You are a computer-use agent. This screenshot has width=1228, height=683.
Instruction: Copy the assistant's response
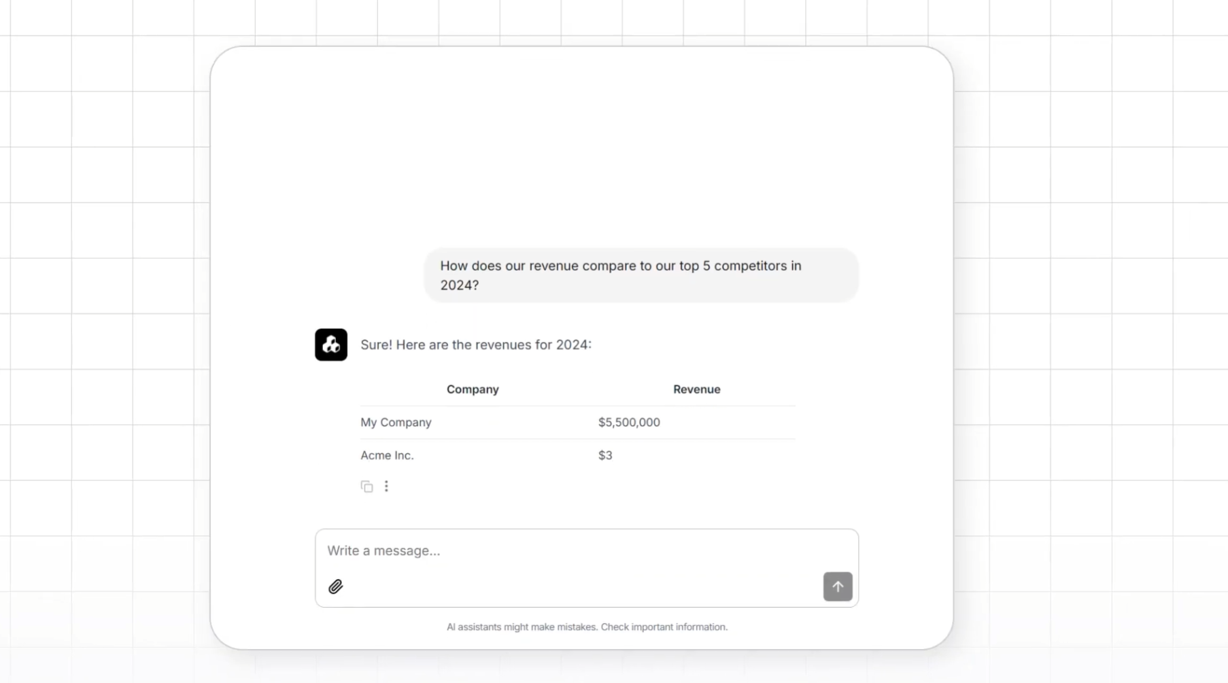coord(366,487)
